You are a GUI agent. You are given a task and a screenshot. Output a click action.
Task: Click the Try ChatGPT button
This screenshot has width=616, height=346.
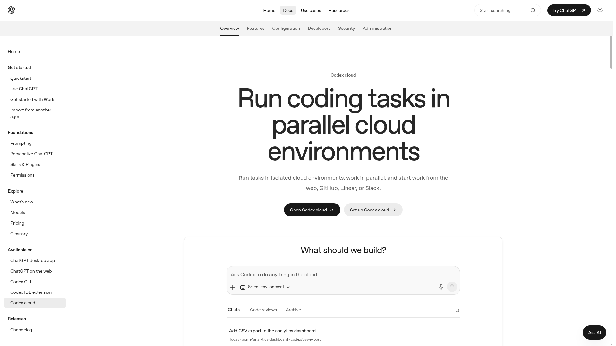pos(569,10)
